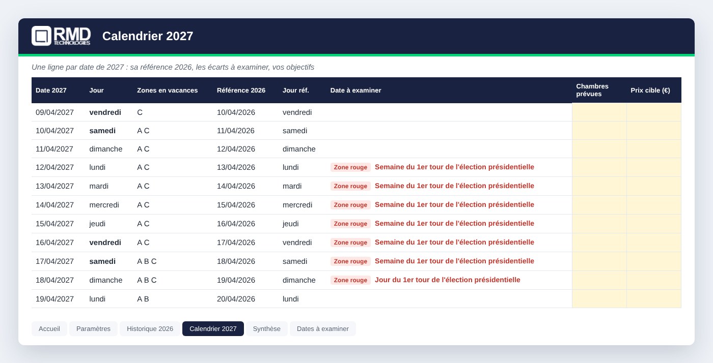Select the Calendrier 2027 tab

[x=213, y=328]
